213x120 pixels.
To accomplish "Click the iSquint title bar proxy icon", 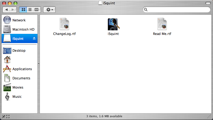I will click(100, 3).
